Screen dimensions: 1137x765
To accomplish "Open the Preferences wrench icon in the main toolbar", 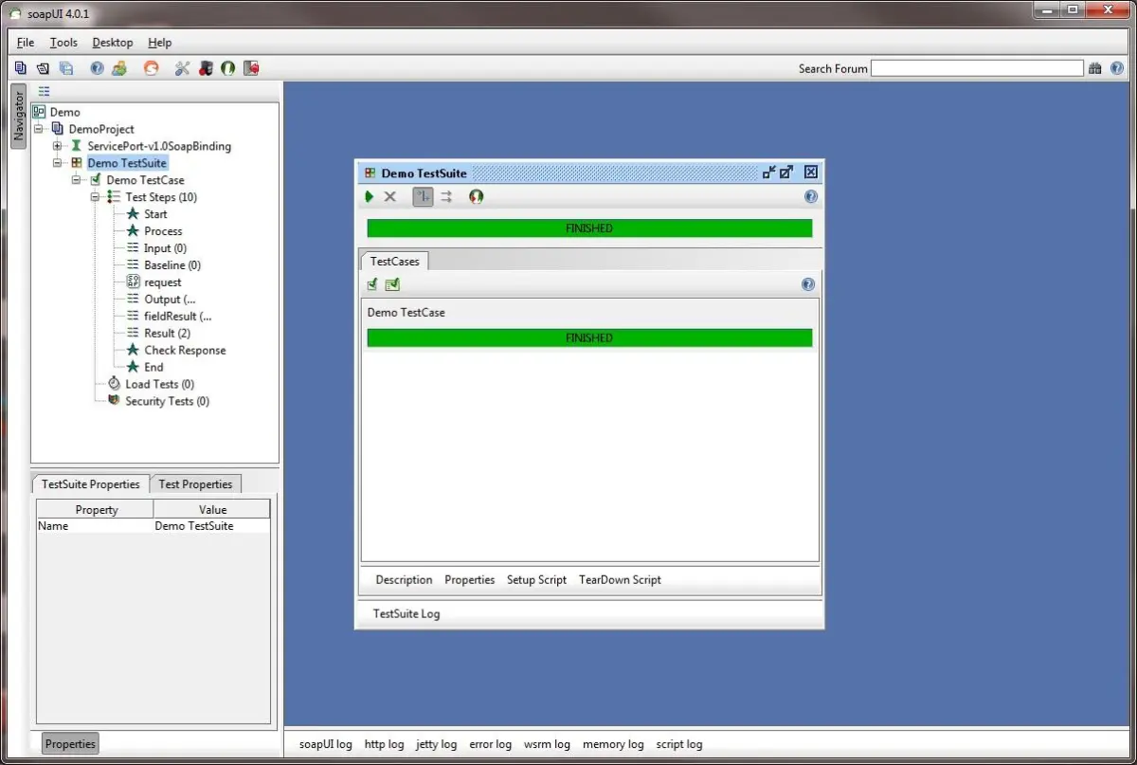I will pyautogui.click(x=182, y=68).
